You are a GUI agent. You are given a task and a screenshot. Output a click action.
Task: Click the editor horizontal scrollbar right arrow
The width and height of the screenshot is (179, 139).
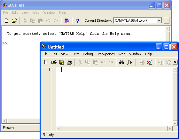(170, 128)
